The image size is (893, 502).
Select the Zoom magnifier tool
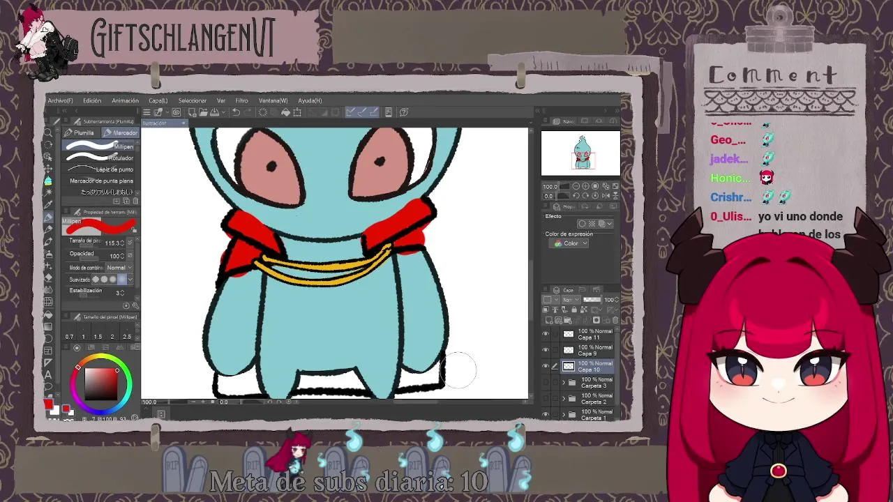pyautogui.click(x=48, y=132)
